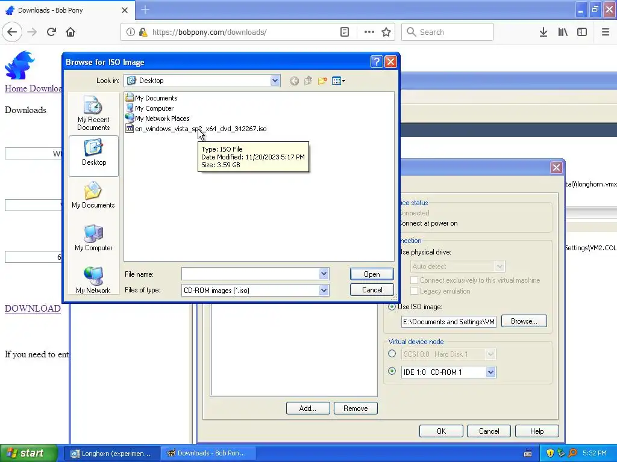Click ISO image path field
Image resolution: width=617 pixels, height=462 pixels.
click(x=448, y=321)
